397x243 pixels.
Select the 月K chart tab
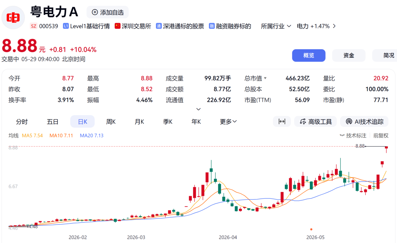point(139,122)
